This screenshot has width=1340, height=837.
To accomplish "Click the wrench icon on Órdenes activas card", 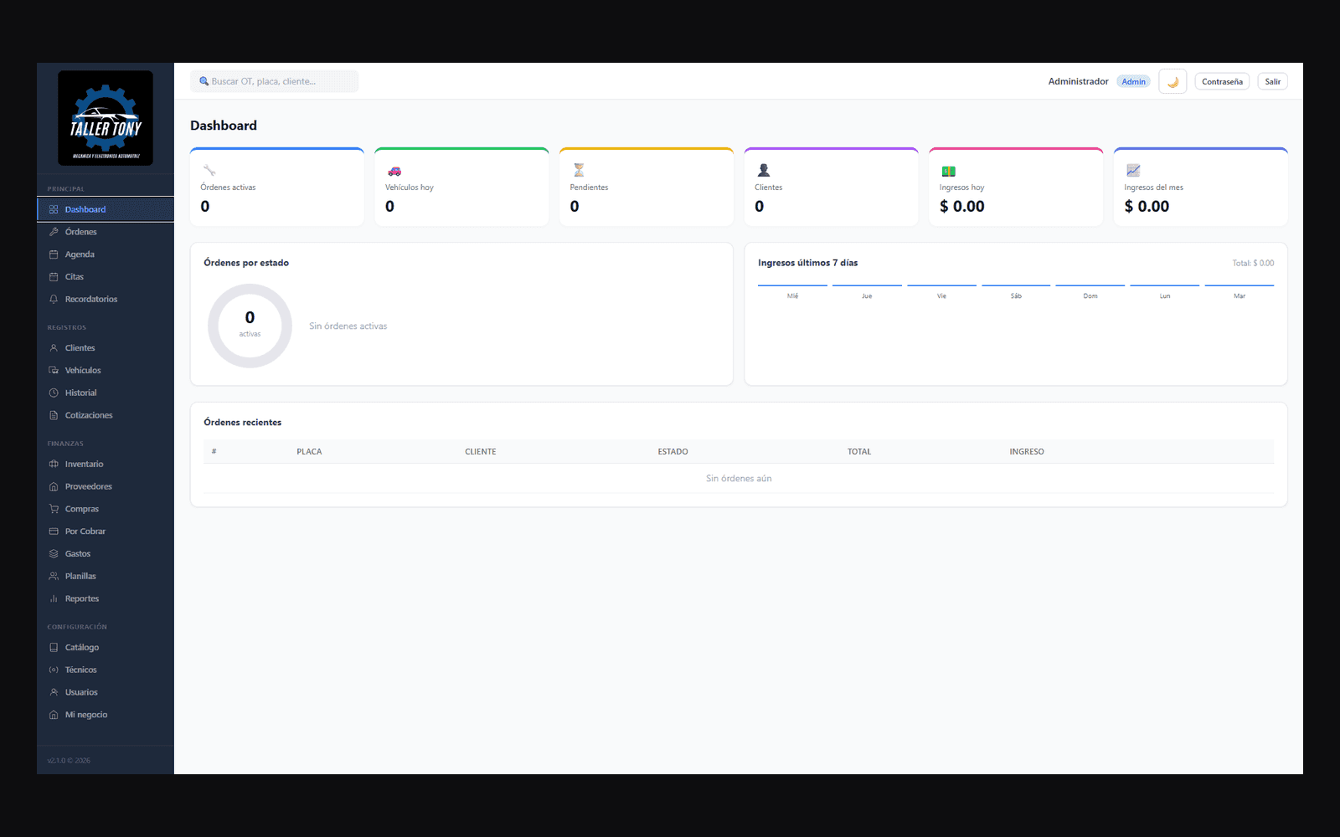I will (209, 171).
